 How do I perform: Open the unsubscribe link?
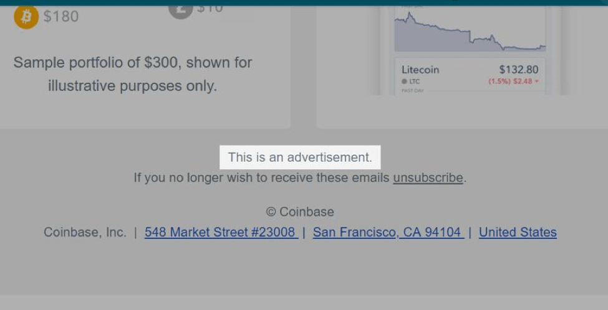coord(428,178)
